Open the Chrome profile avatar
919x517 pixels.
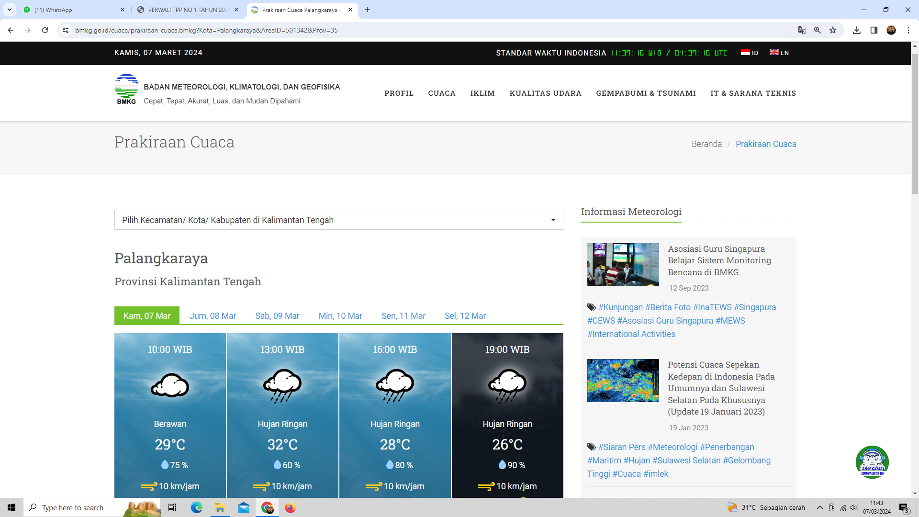click(x=891, y=30)
